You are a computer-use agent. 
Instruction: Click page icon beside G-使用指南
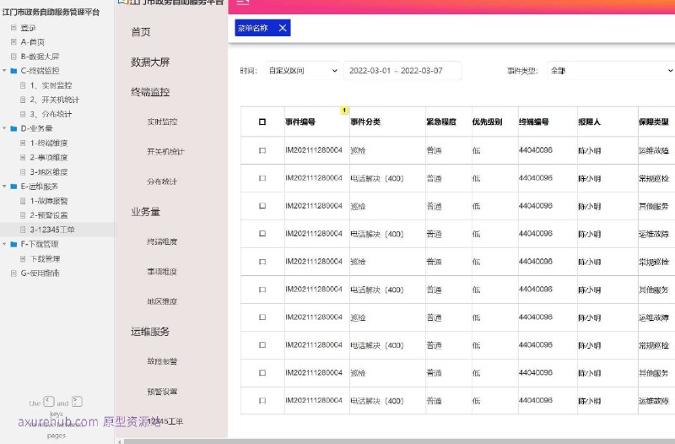[13, 273]
